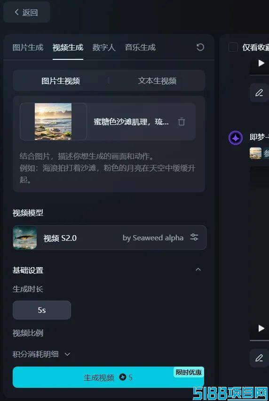Delete the uploaded beach reference image
269x401 pixels.
pyautogui.click(x=182, y=122)
